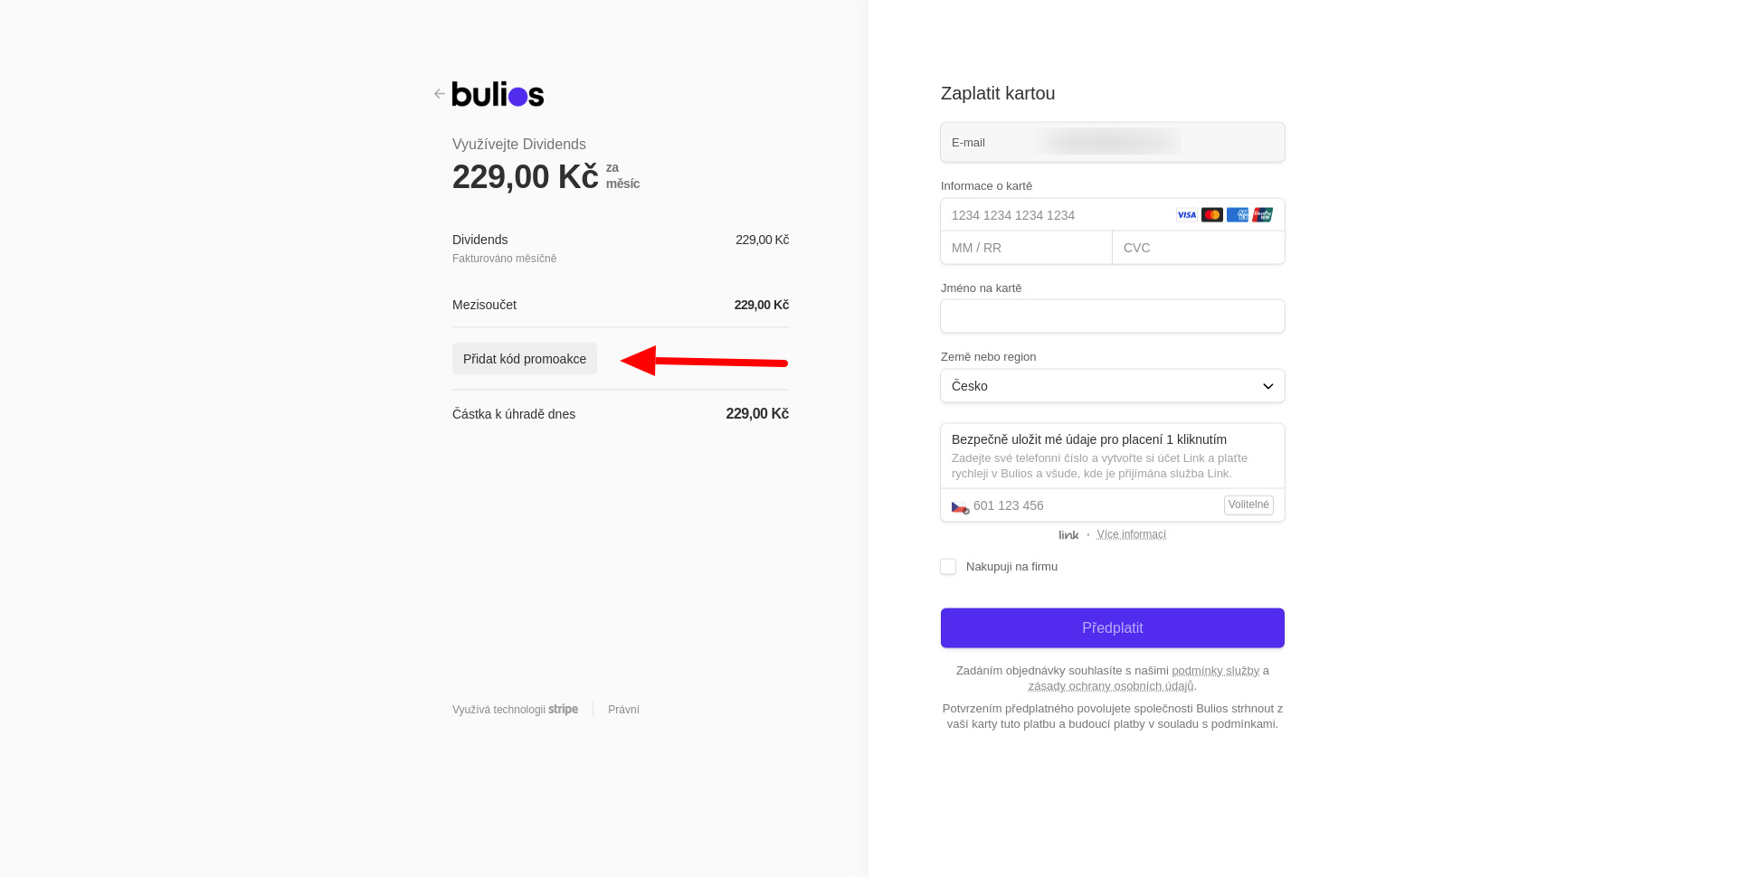The image size is (1737, 877).
Task: Open the Czech flag phone country selector
Action: tap(960, 506)
